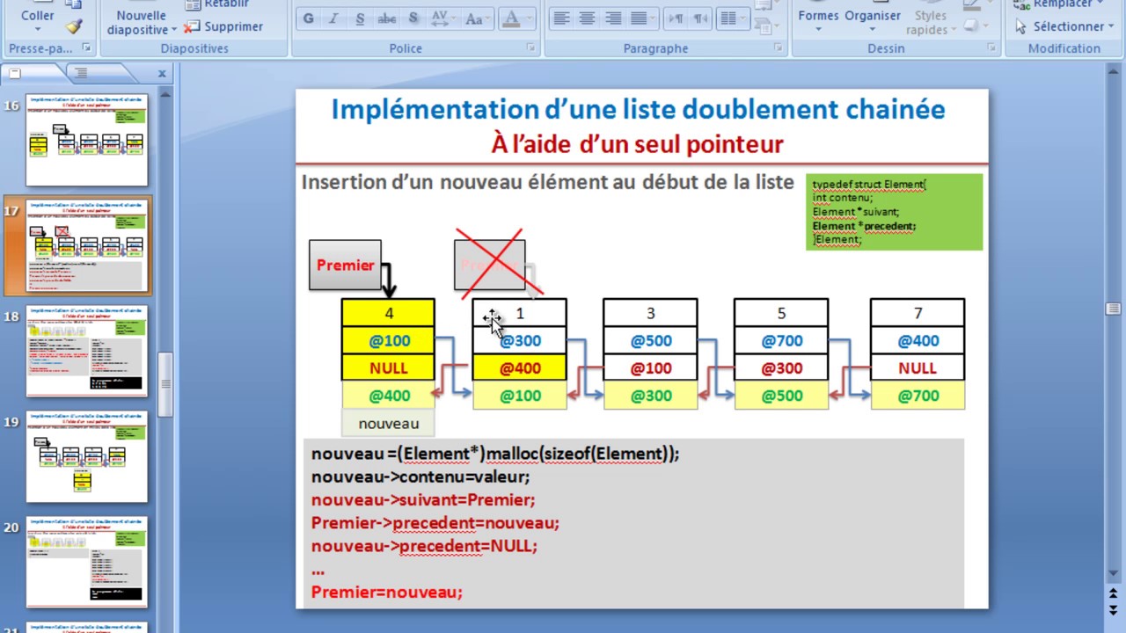Click the '@700' blue cell under 5
The width and height of the screenshot is (1126, 633).
pyautogui.click(x=781, y=340)
